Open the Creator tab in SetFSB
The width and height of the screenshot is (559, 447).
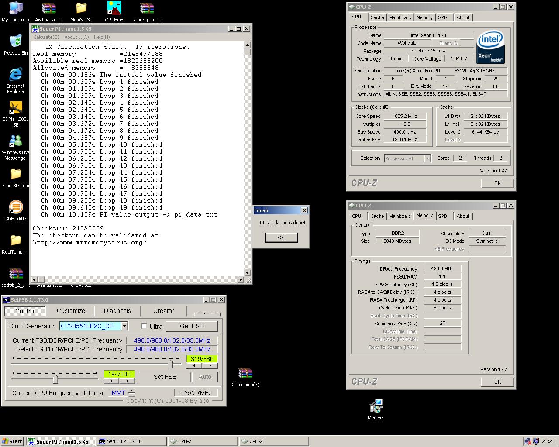[164, 311]
